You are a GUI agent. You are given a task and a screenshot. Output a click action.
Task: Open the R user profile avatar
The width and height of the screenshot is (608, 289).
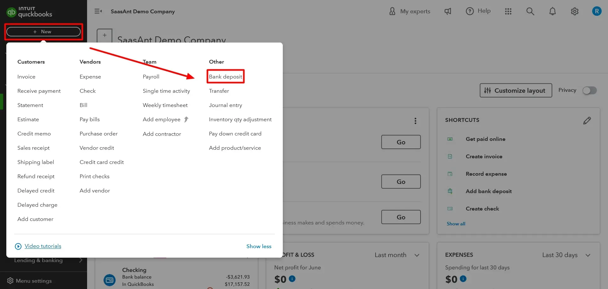pos(597,11)
